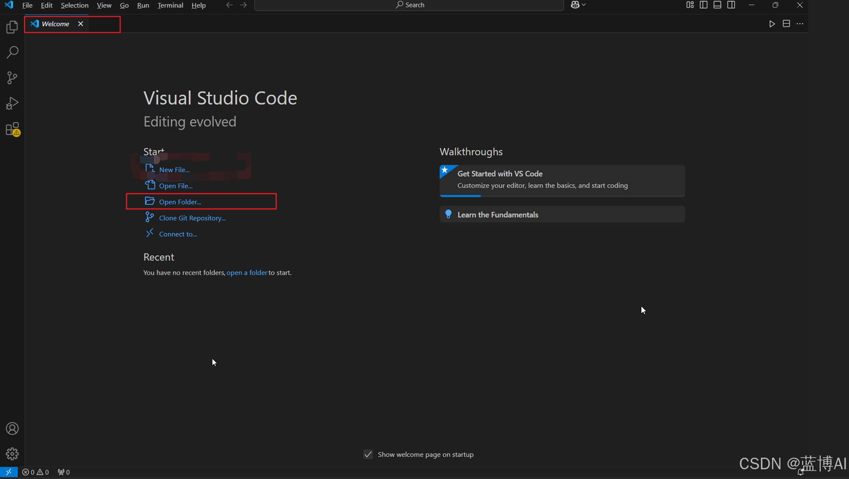Toggle the primary side bar
The height and width of the screenshot is (479, 849).
click(x=703, y=5)
